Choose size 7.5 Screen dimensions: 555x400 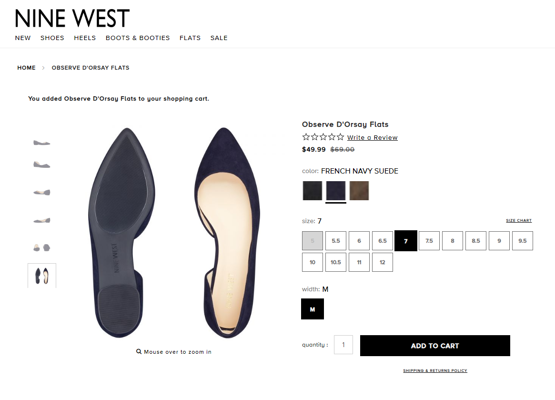(x=429, y=241)
